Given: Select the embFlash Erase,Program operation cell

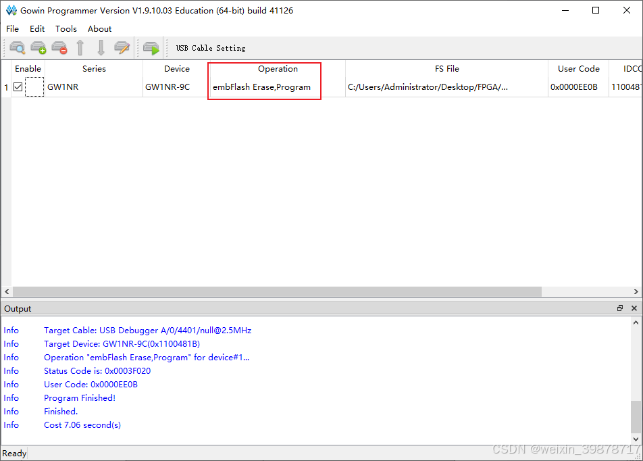Looking at the screenshot, I should [x=278, y=87].
